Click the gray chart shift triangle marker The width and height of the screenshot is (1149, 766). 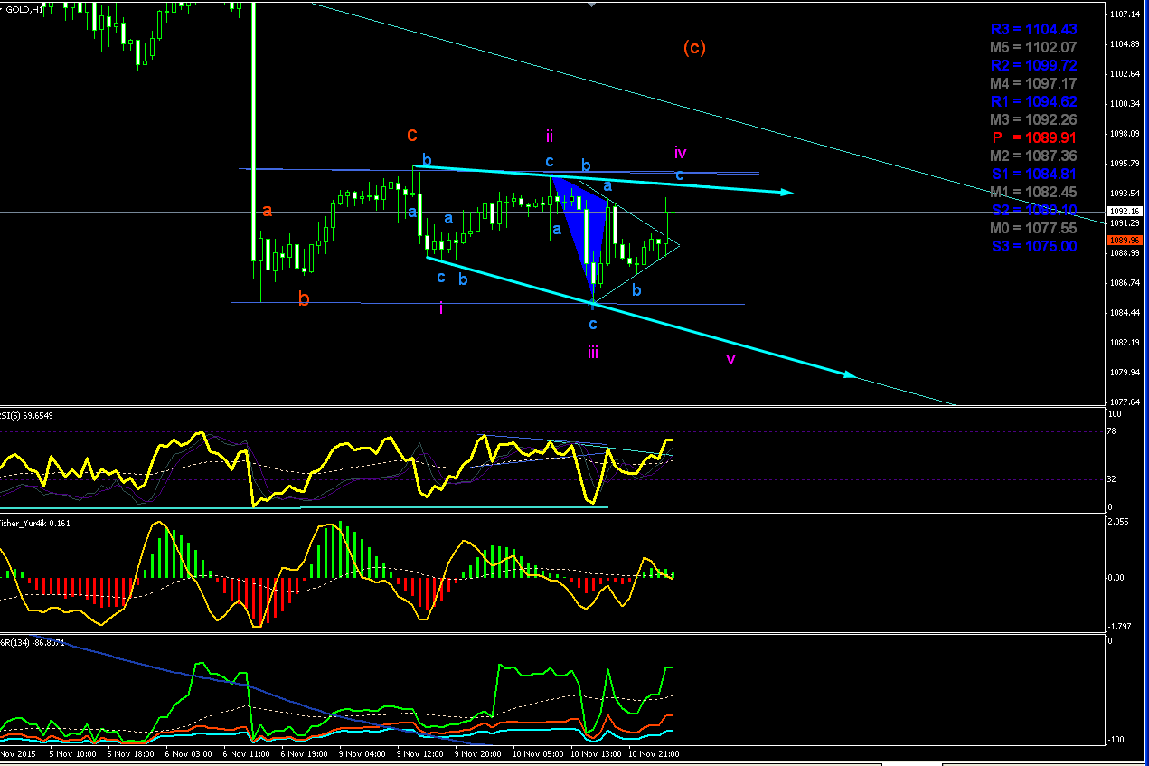click(x=591, y=5)
